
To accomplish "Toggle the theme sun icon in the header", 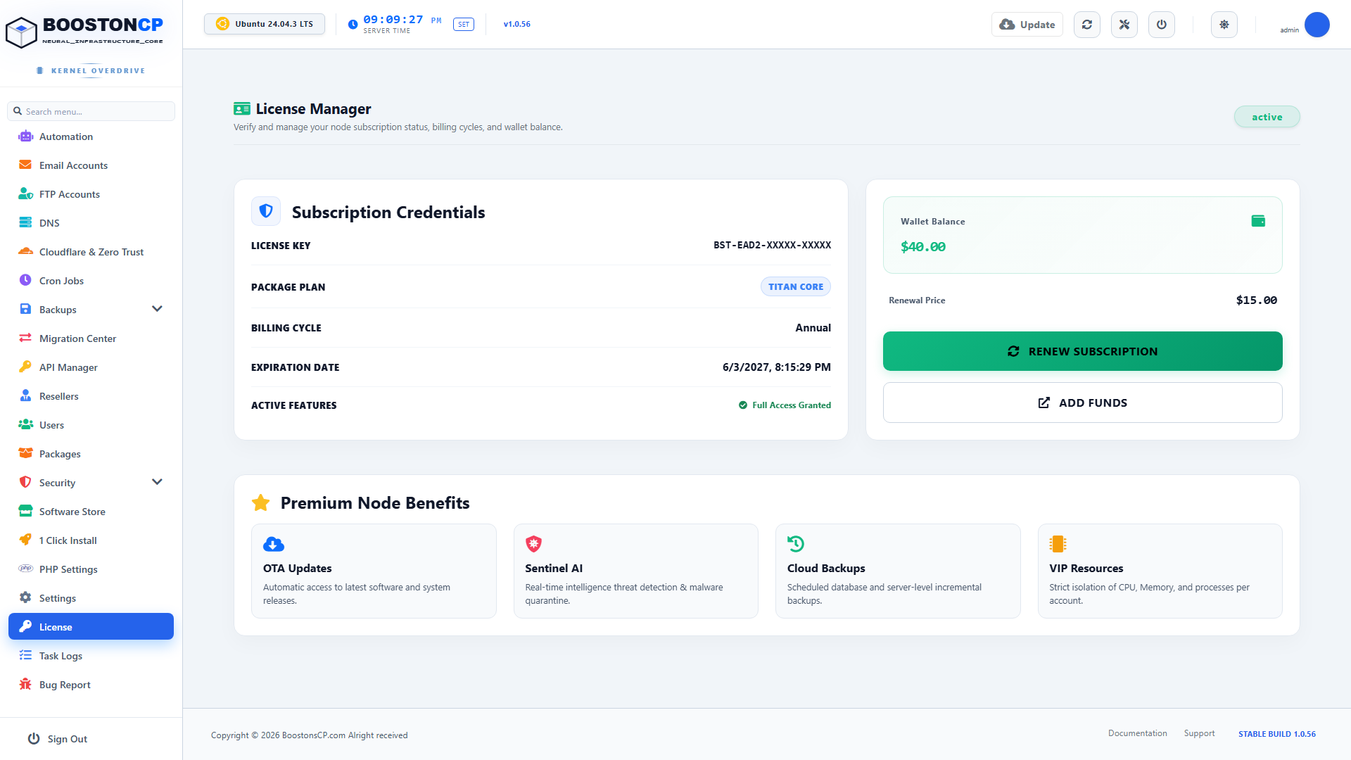I will click(x=1224, y=25).
